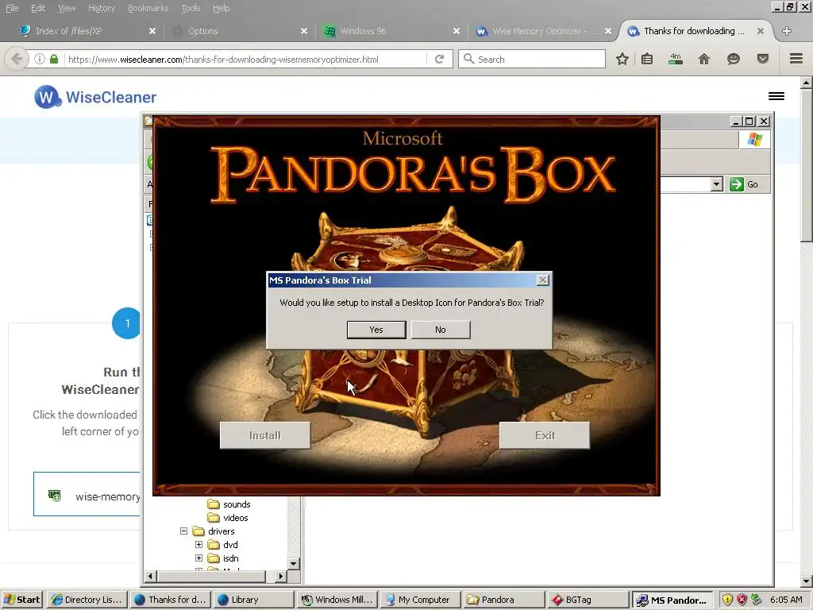Click the Pocket icon in Firefox toolbar
The image size is (813, 610).
pos(762,59)
